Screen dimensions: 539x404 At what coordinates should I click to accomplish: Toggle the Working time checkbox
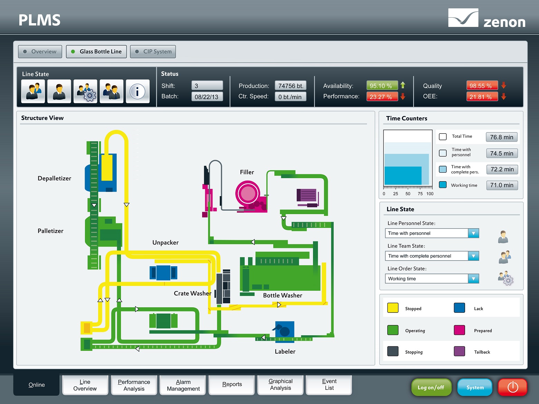443,185
